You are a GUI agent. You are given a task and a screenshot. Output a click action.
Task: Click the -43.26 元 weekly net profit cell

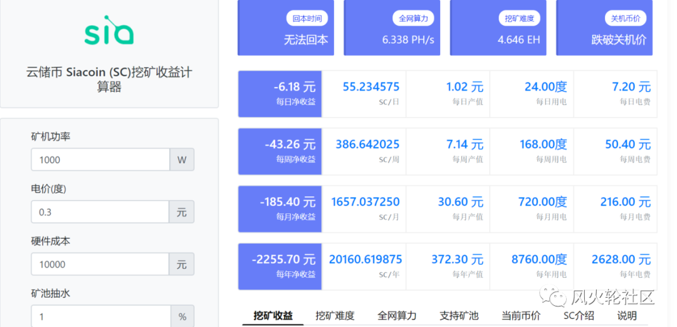(x=280, y=151)
